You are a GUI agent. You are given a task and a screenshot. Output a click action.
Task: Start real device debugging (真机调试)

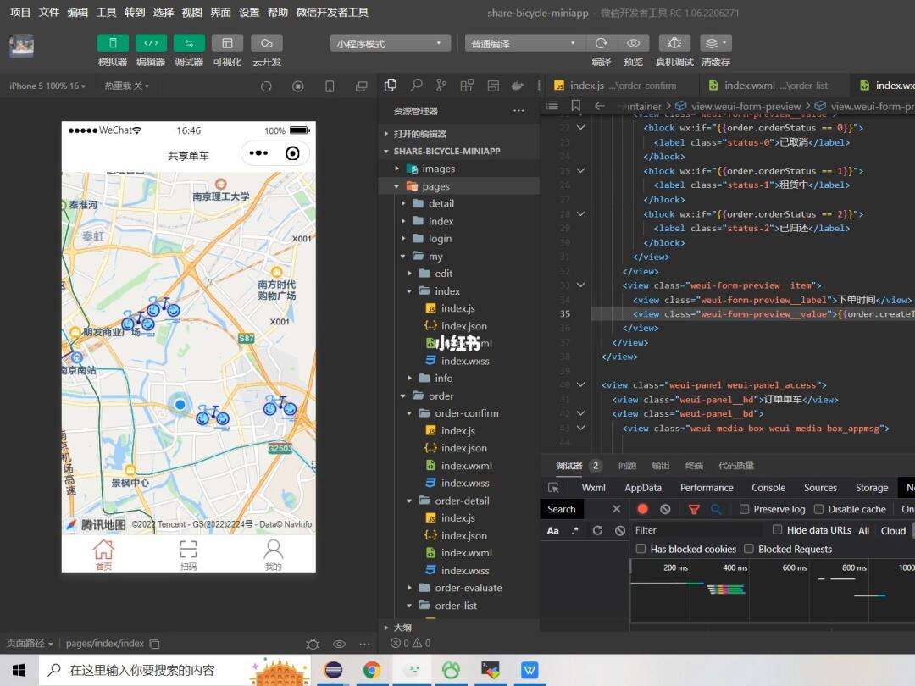point(674,43)
